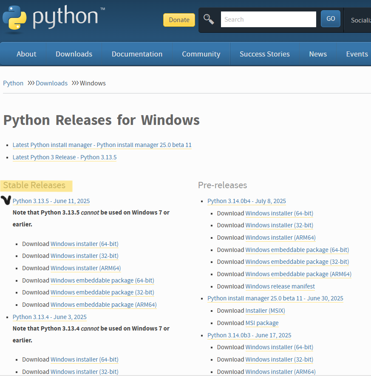Download Installer (MSIX)

pos(265,311)
